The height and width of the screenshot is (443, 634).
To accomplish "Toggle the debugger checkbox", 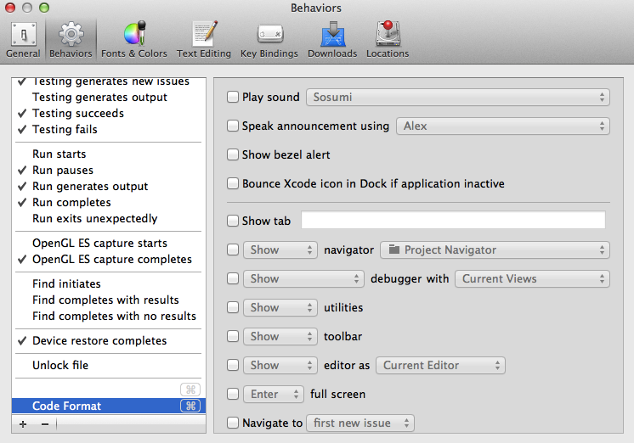I will click(233, 278).
